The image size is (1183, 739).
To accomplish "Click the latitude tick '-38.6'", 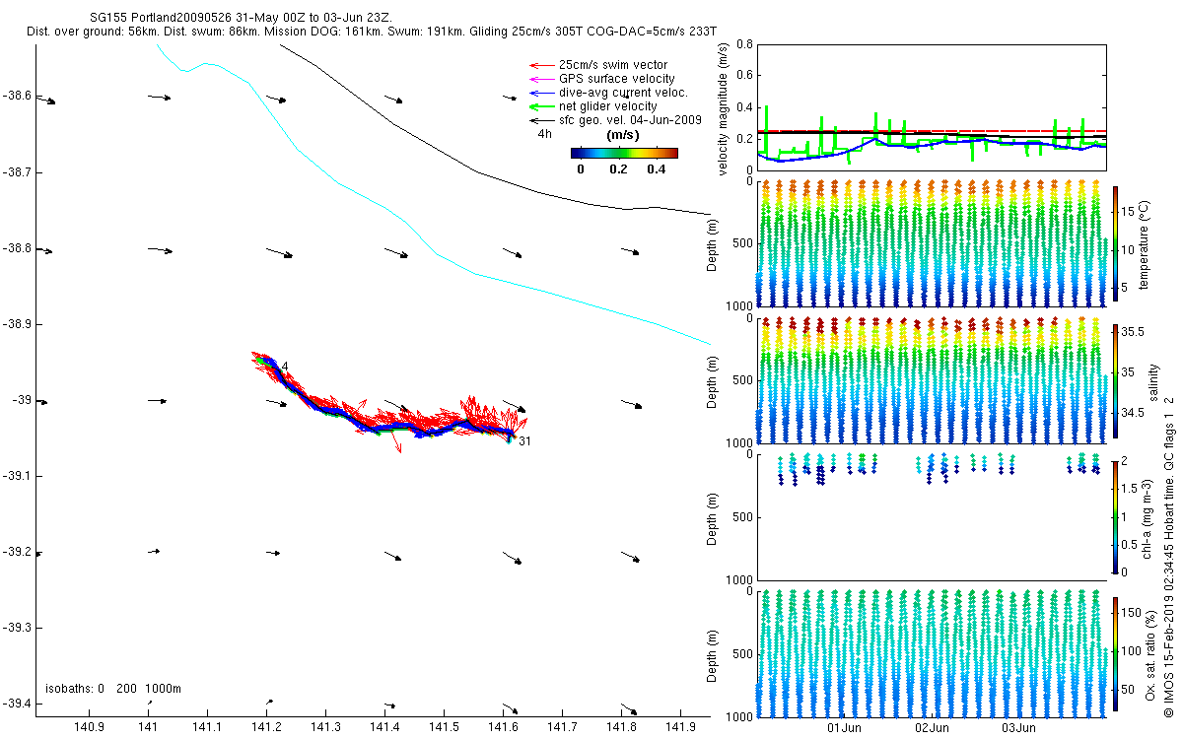I will (17, 96).
